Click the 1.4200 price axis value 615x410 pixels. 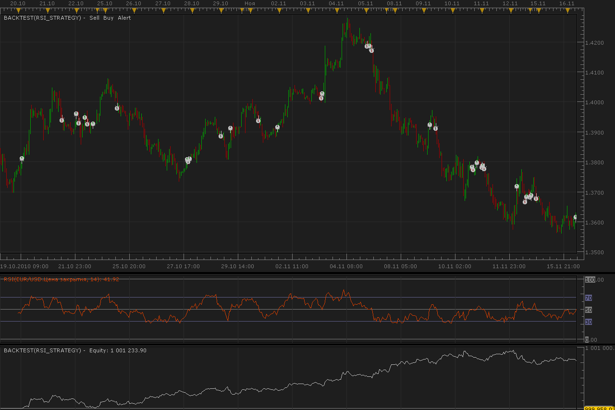click(594, 43)
